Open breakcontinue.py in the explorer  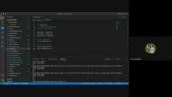[14, 27]
